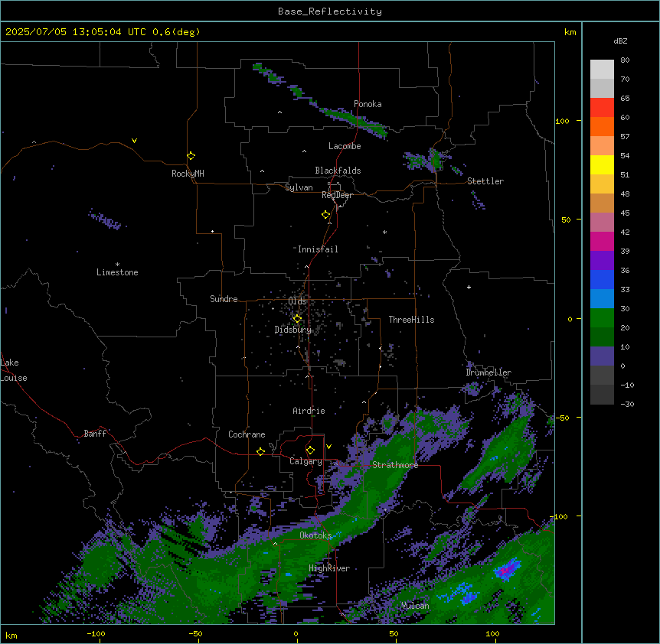Click the ThreeHills label
The image size is (660, 644).
(411, 320)
